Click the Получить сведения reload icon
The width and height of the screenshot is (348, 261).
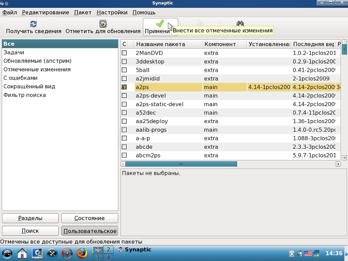(x=33, y=24)
